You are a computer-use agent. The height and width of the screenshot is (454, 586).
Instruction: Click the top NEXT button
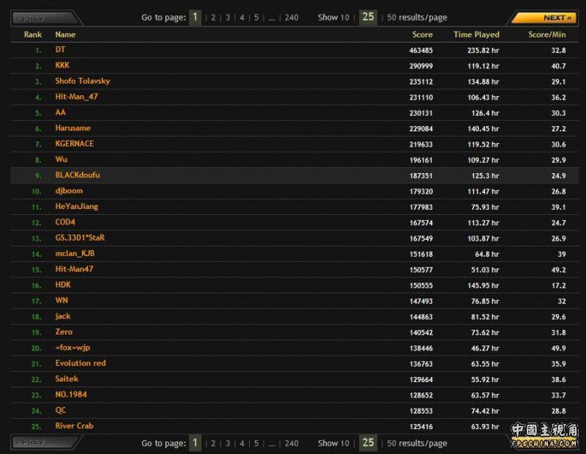point(544,18)
